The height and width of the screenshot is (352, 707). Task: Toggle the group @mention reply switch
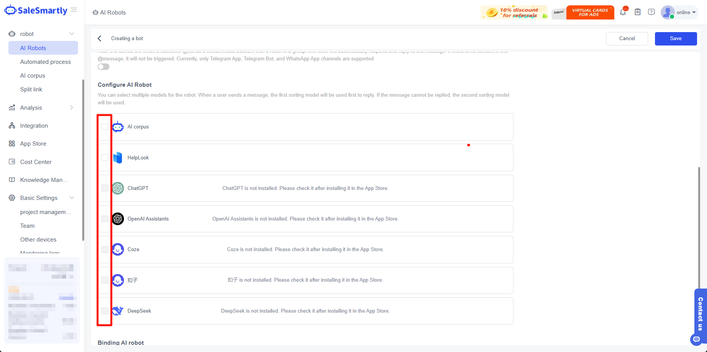coord(103,67)
